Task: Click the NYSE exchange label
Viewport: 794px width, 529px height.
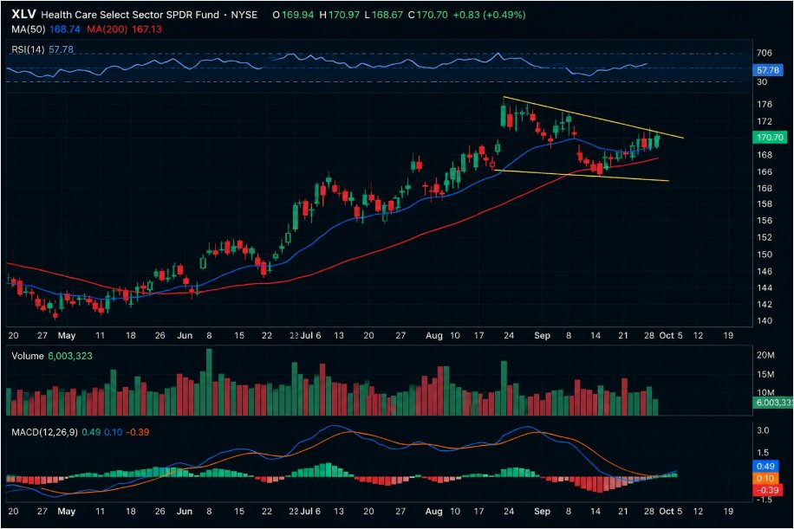Action: click(244, 15)
